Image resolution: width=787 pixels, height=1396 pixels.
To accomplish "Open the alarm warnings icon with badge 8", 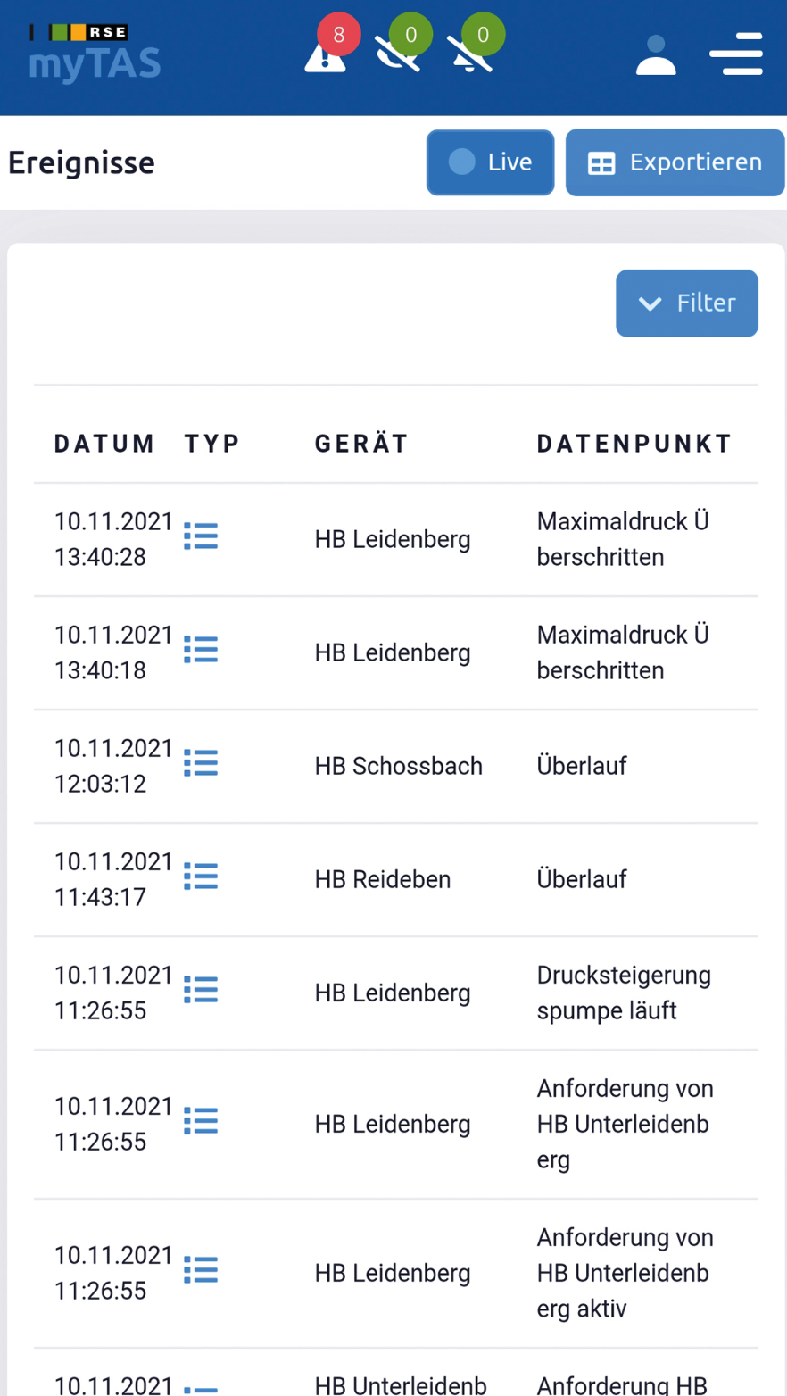I will (327, 54).
